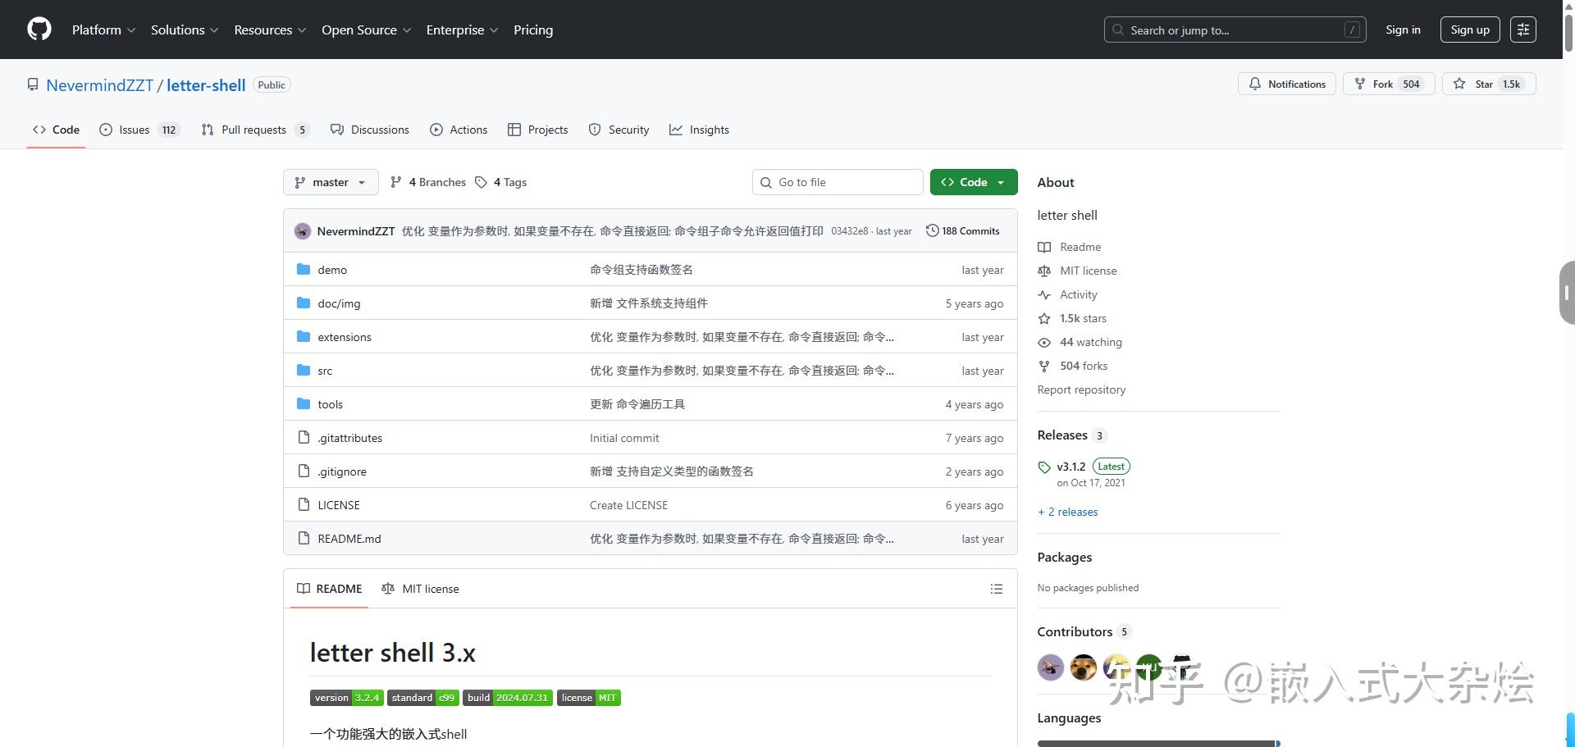The image size is (1575, 747).
Task: Click the Sign in link
Action: (1403, 30)
